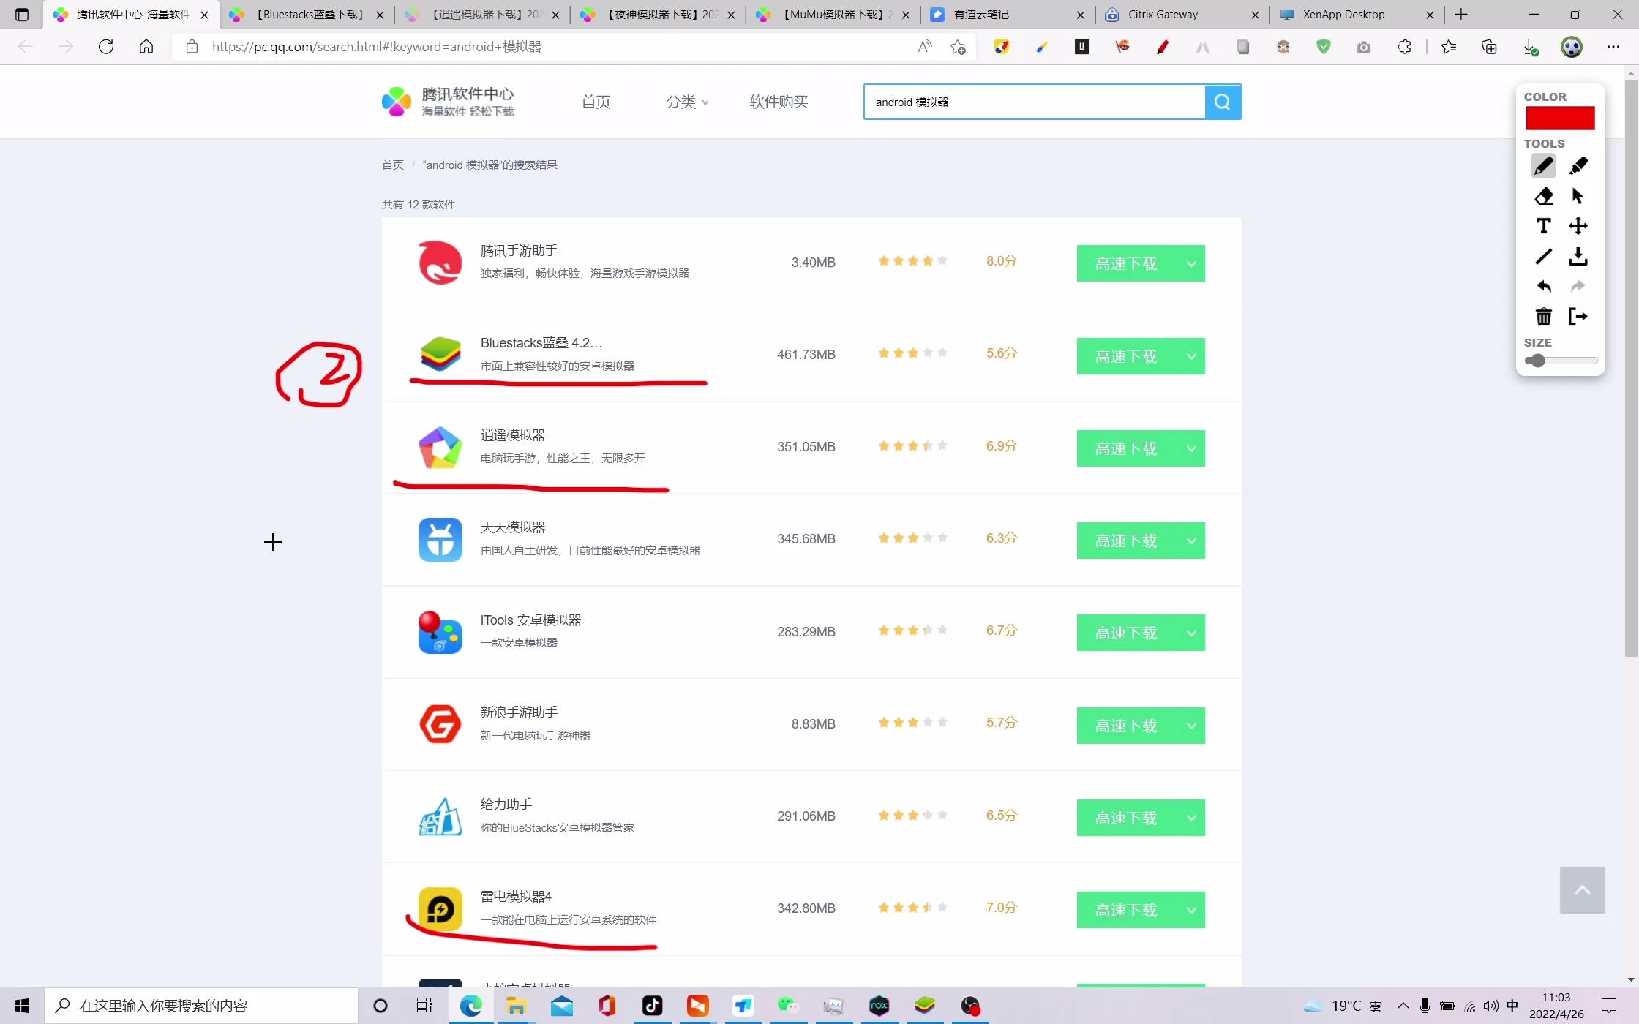1639x1024 pixels.
Task: Select the undo arrow icon
Action: (1542, 285)
